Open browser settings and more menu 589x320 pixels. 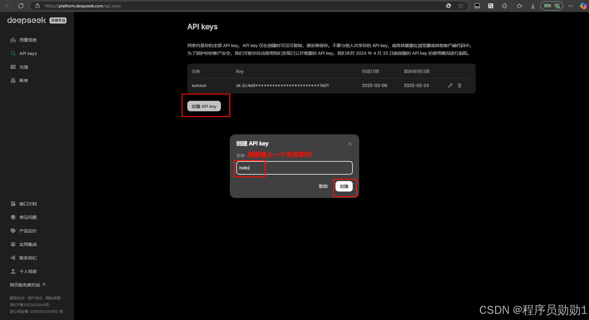tap(571, 6)
